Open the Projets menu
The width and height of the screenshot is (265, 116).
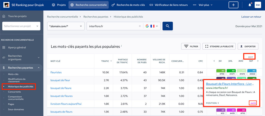tap(59, 5)
